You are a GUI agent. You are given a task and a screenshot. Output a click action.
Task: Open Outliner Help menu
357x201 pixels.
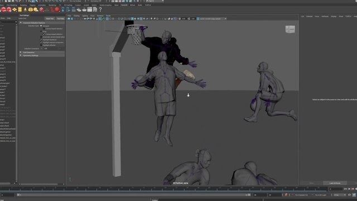tap(9, 18)
